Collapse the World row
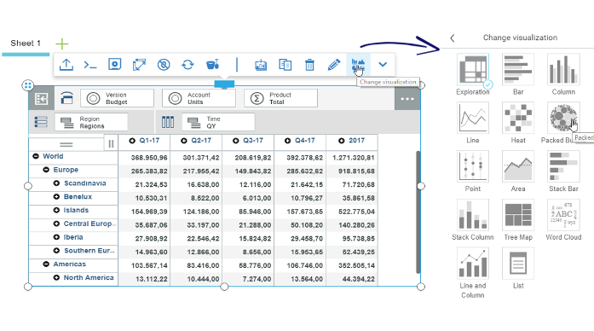594x331 pixels. tap(36, 156)
